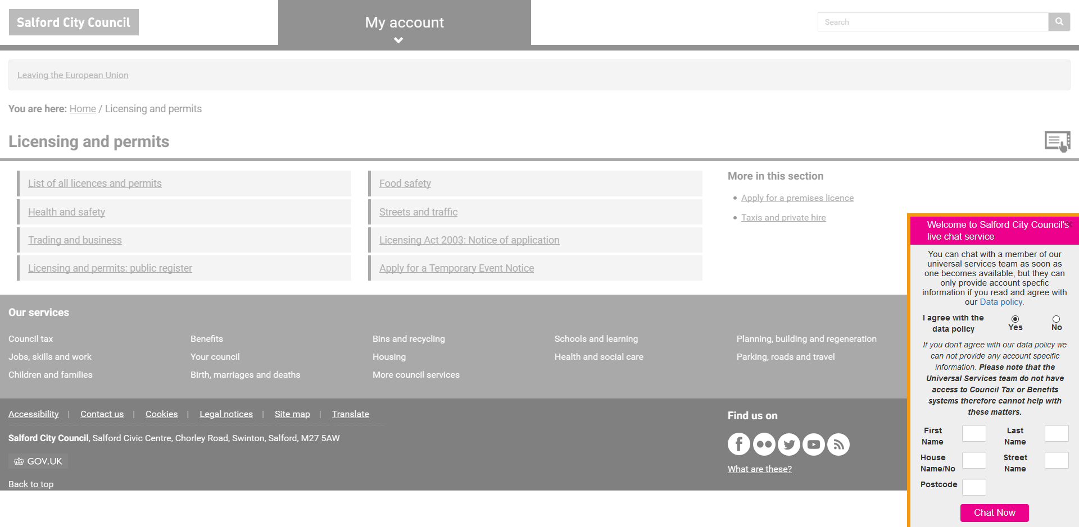Open Apply for a premises licence link

click(x=797, y=198)
